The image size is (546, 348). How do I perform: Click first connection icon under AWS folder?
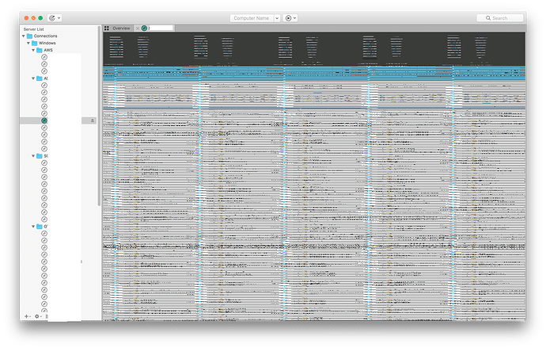(44, 57)
